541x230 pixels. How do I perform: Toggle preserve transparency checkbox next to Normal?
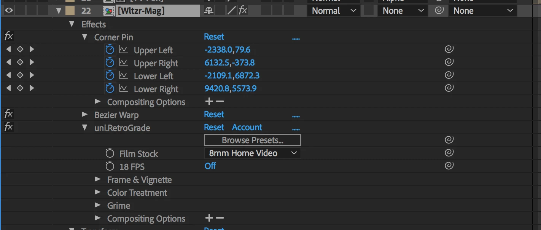(x=368, y=11)
